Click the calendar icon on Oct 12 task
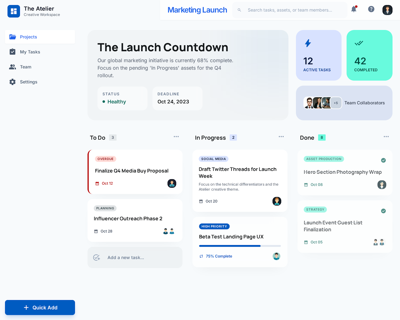 97,183
